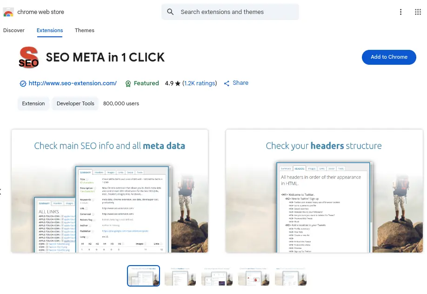427x294 pixels.
Task: Open the seo-extension.com publisher link
Action: click(73, 83)
